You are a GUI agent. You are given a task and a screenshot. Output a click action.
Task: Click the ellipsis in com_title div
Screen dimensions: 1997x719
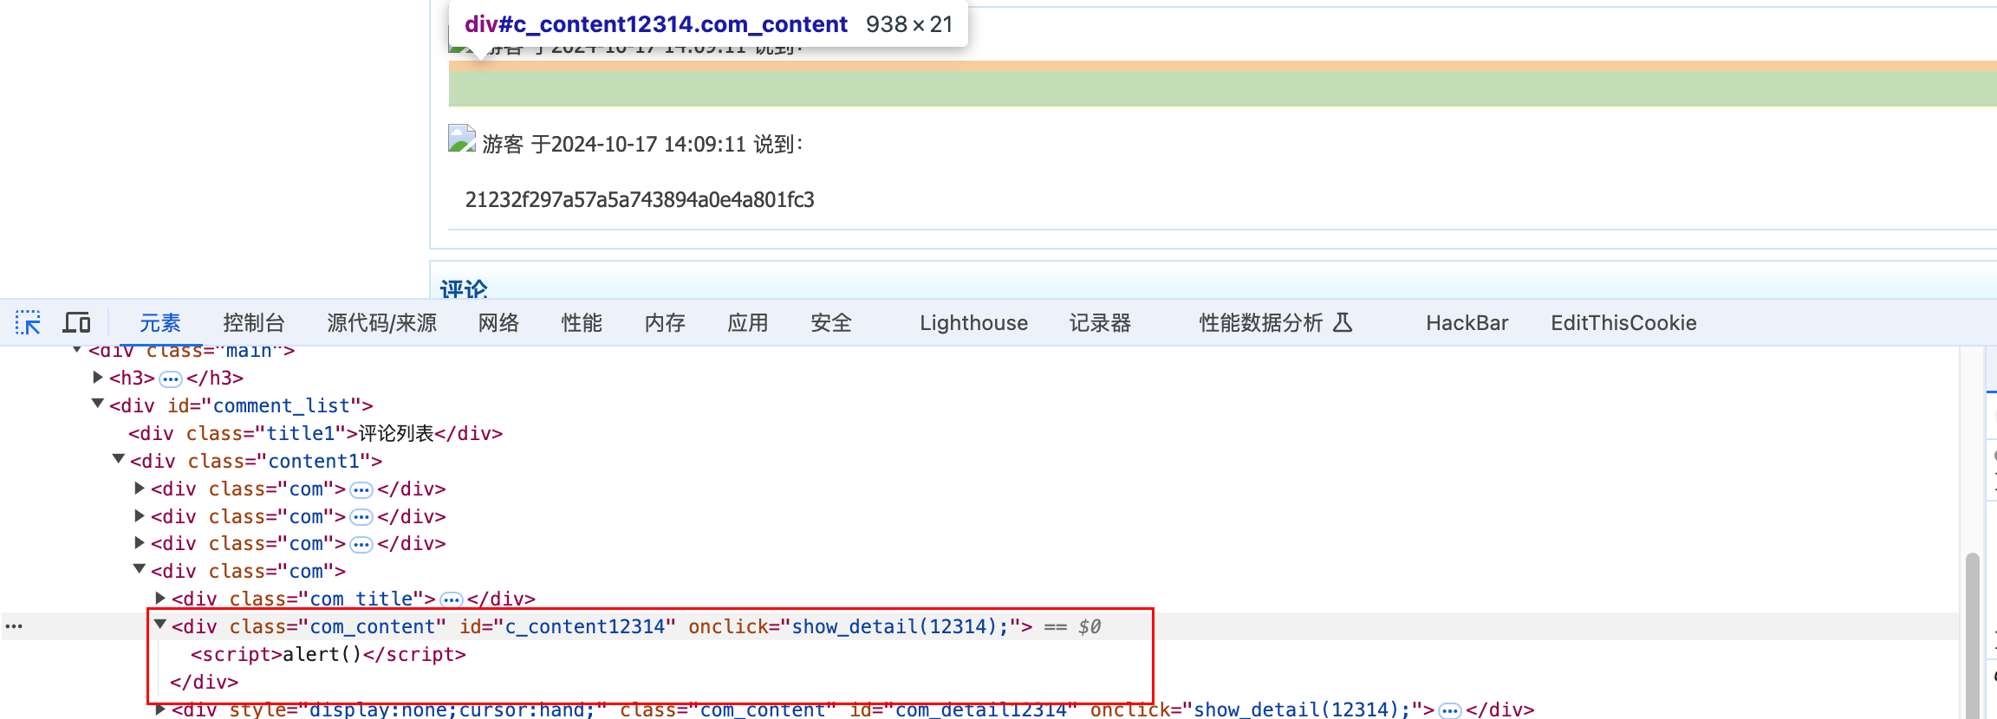[452, 599]
